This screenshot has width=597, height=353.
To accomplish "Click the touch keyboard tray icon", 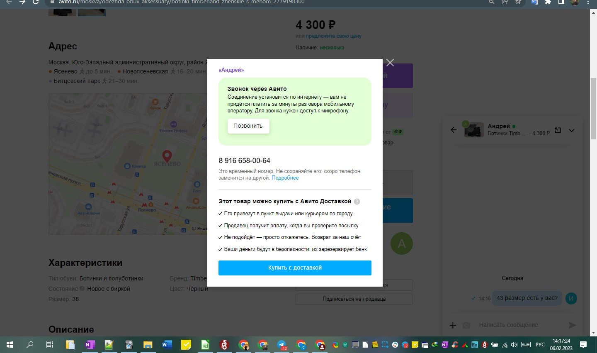I will tap(526, 345).
